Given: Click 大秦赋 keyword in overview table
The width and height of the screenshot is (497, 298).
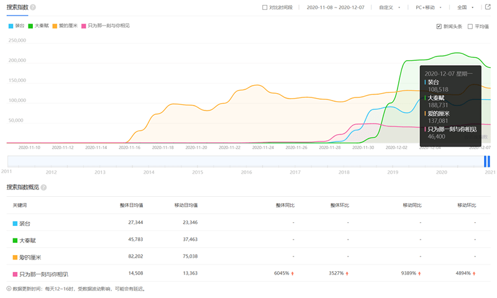Looking at the screenshot, I should [27, 241].
